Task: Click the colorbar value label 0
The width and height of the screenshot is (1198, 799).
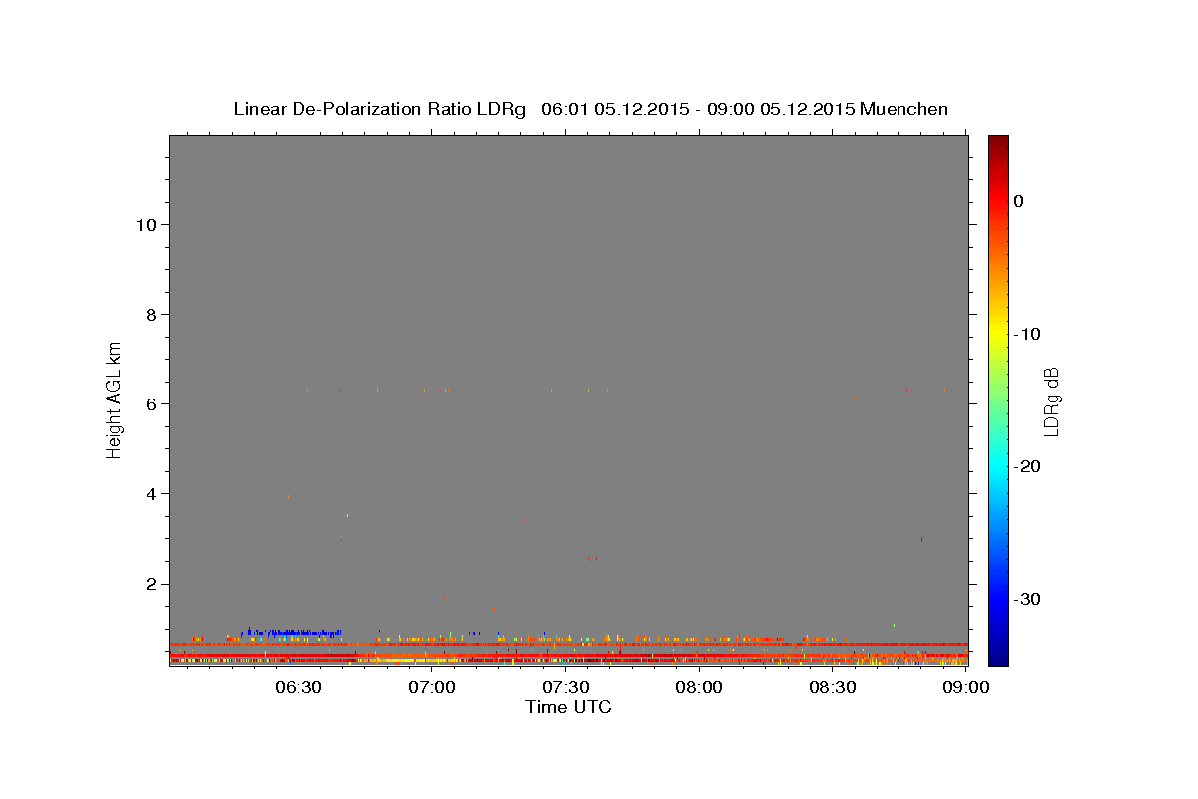Action: tap(1019, 201)
